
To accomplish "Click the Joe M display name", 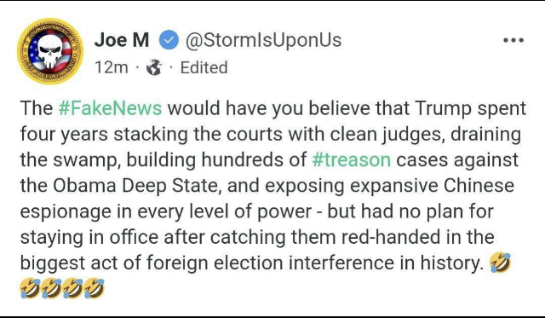I will [x=122, y=40].
